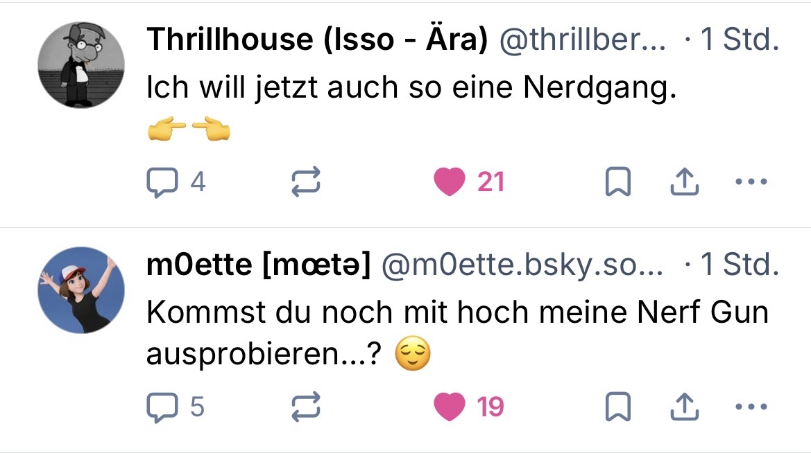Open more options on m0ette's post
The width and height of the screenshot is (811, 453).
click(x=750, y=407)
